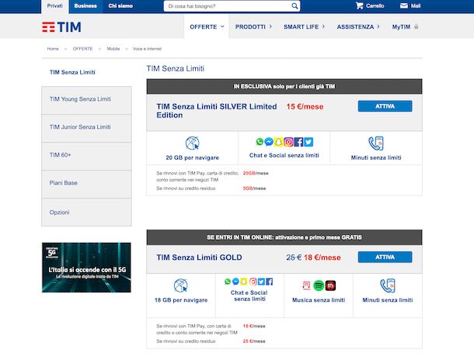The height and width of the screenshot is (356, 474).
Task: Click the MyTIM padlock icon
Action: point(417,26)
